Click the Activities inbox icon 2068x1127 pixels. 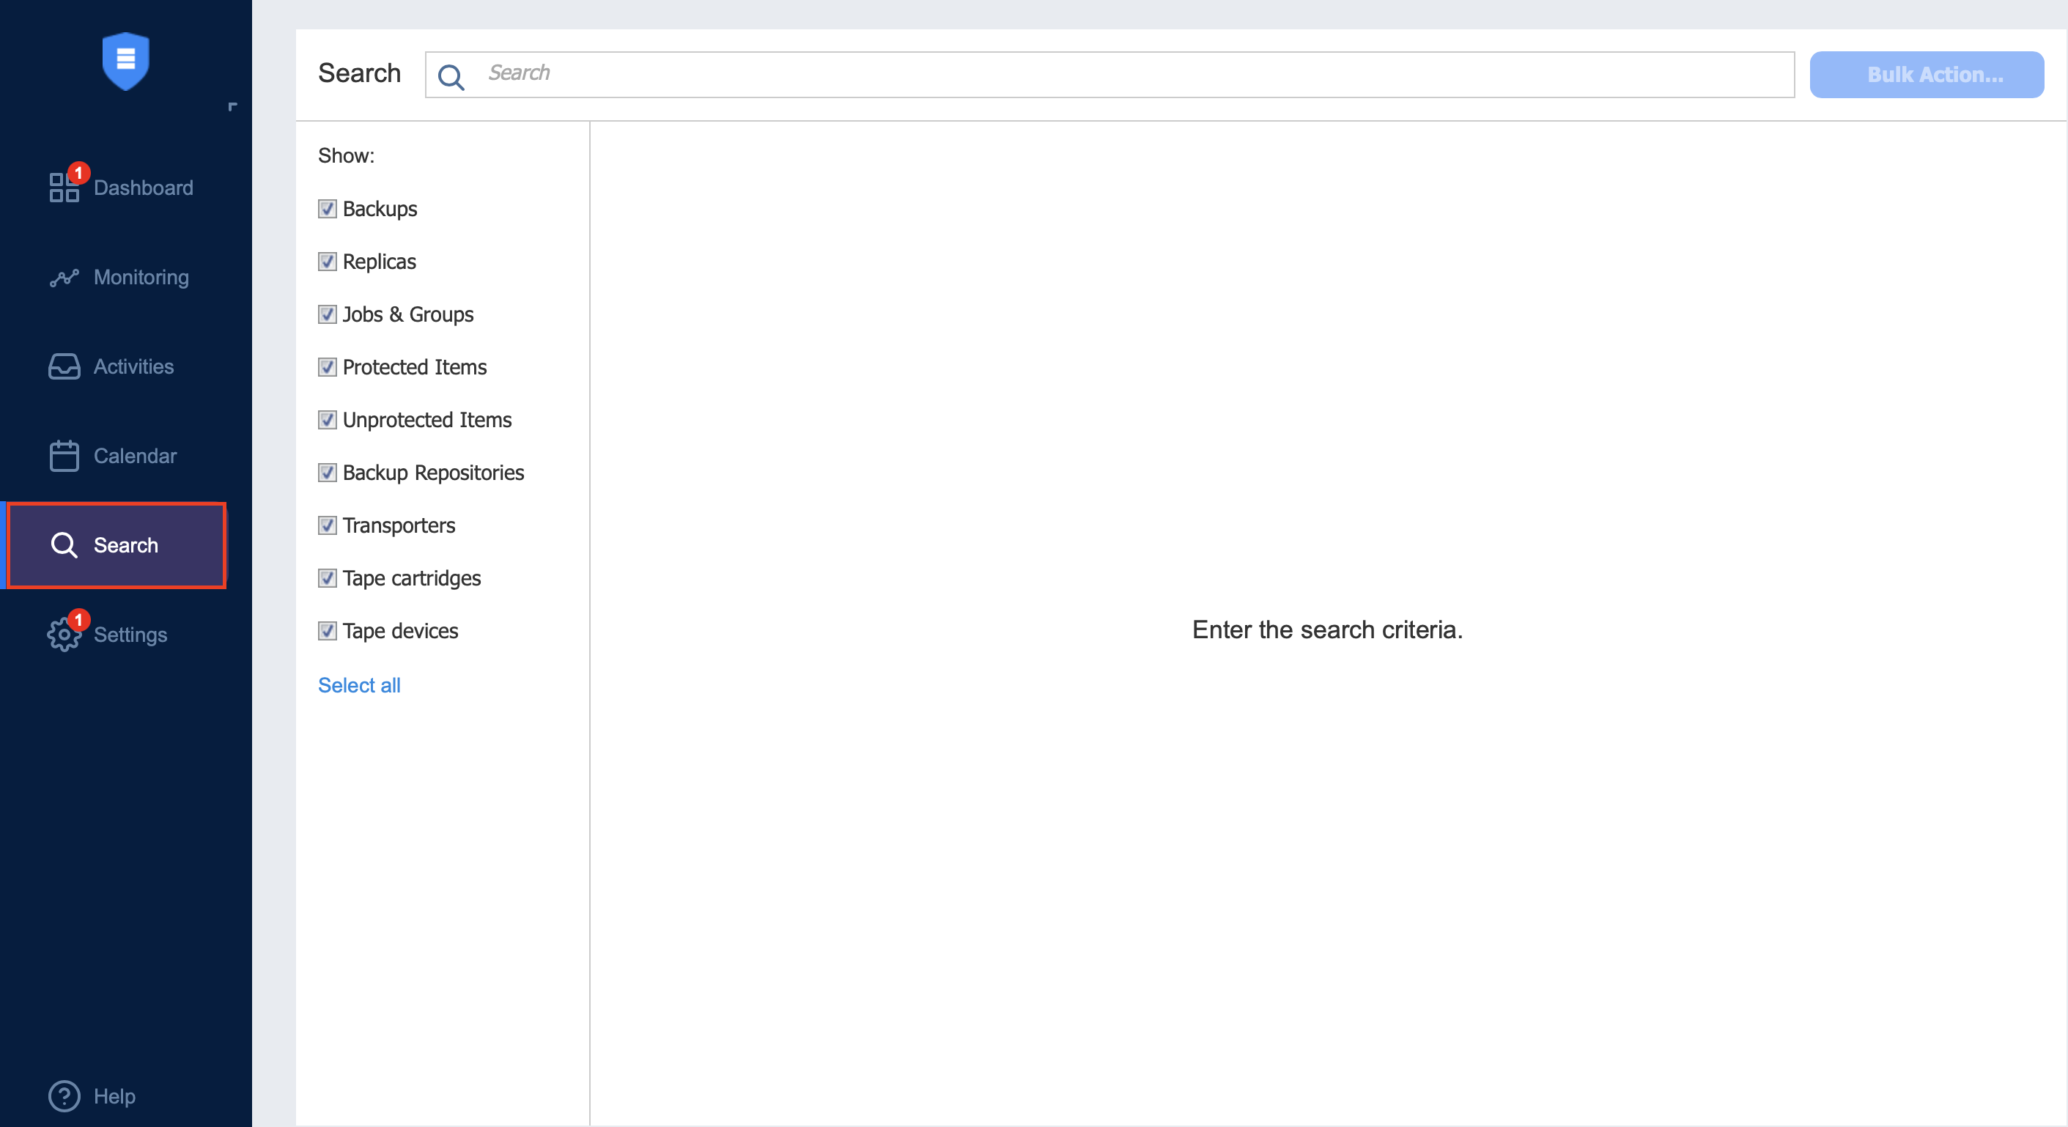coord(64,367)
